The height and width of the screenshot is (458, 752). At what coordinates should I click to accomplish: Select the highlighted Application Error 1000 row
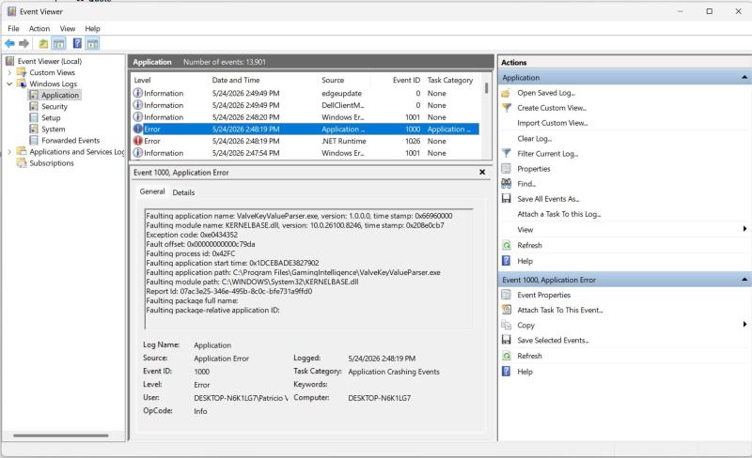pyautogui.click(x=305, y=129)
